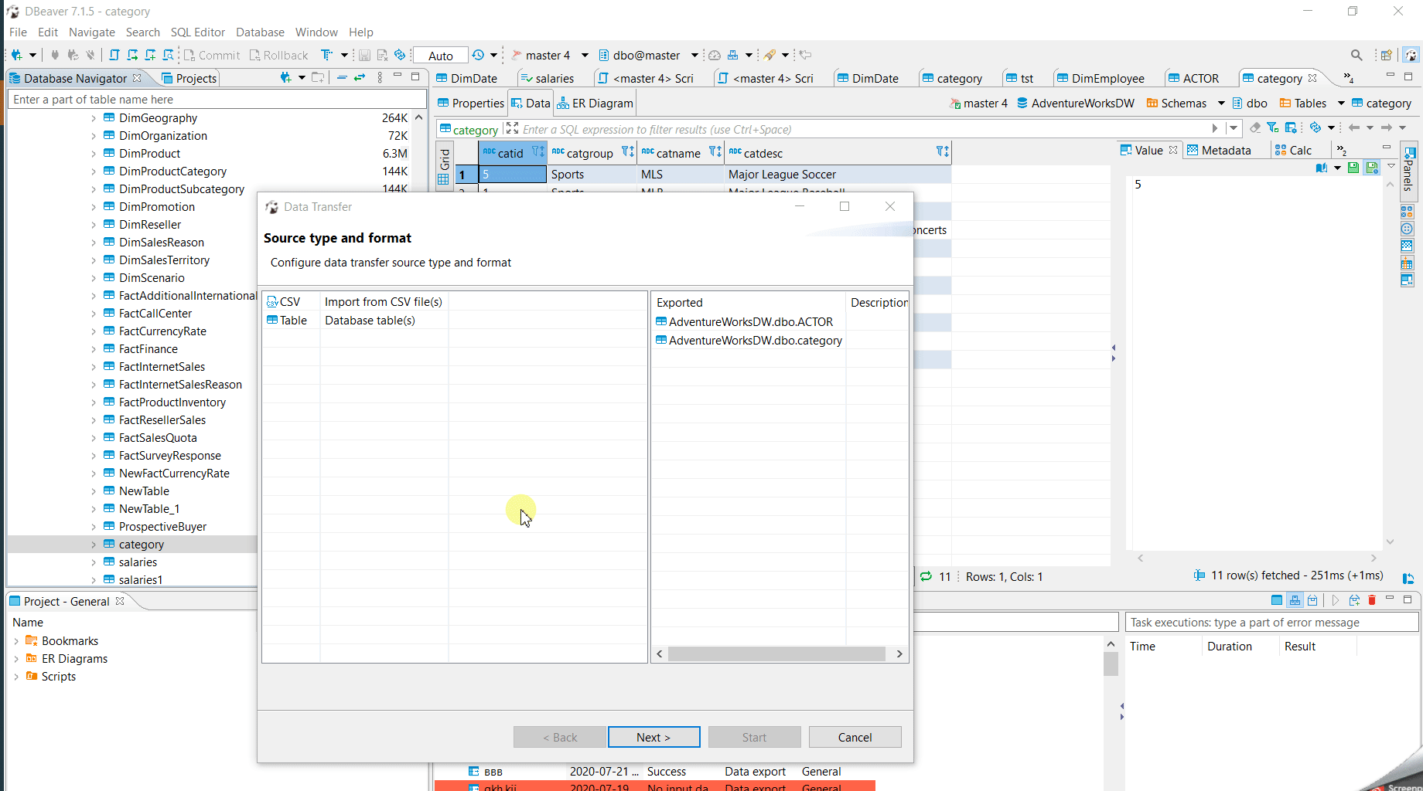Clear the filter expression with the eraser icon

pos(1255,127)
